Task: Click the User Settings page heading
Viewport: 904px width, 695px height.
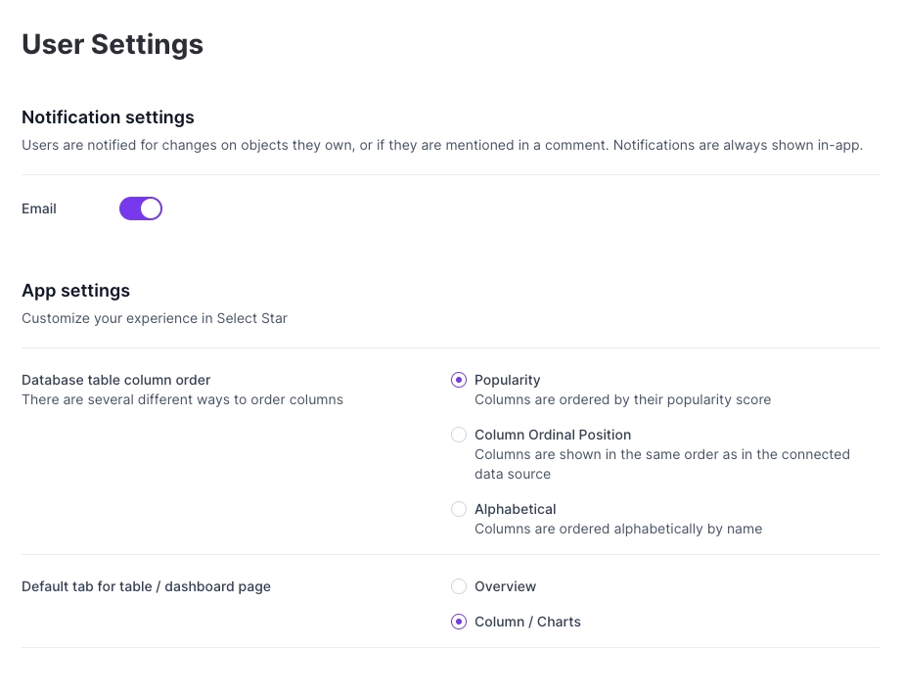Action: point(113,44)
